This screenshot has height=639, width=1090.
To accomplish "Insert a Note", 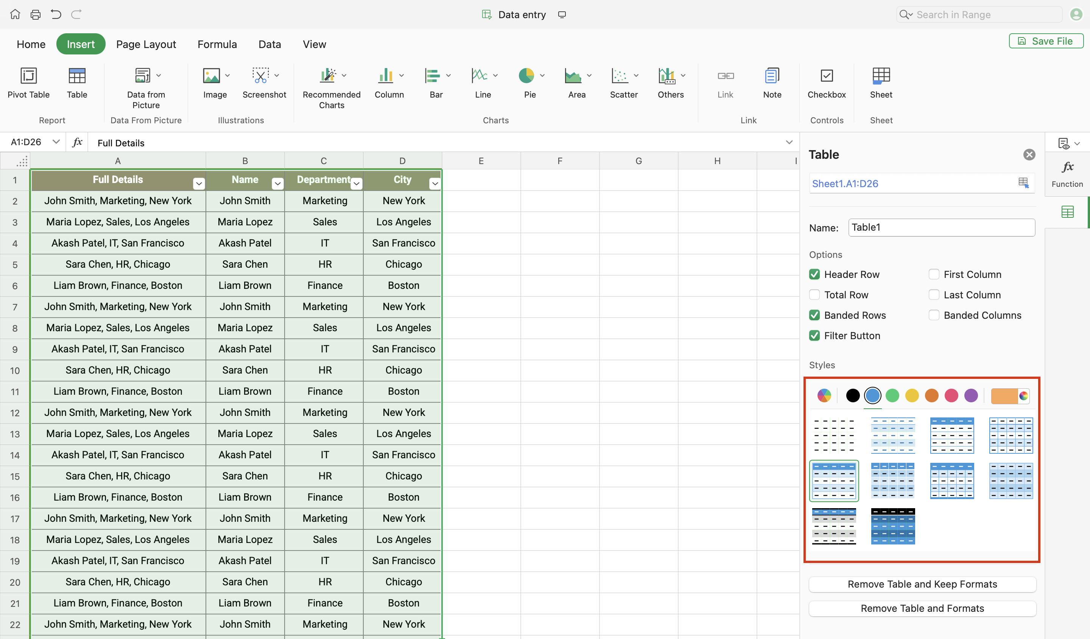I will pyautogui.click(x=772, y=76).
